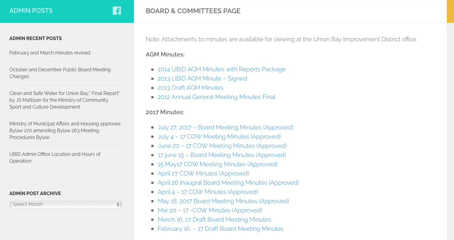Open May 18, 2017 Board Meeting Minutes

tap(223, 201)
